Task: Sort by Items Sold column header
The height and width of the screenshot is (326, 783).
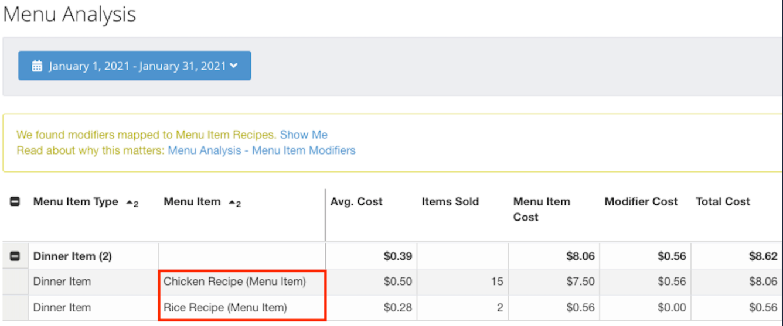Action: 450,201
